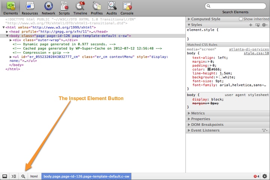The height and width of the screenshot is (180, 270).
Task: Select the closing </html> tag
Action: [13, 69]
